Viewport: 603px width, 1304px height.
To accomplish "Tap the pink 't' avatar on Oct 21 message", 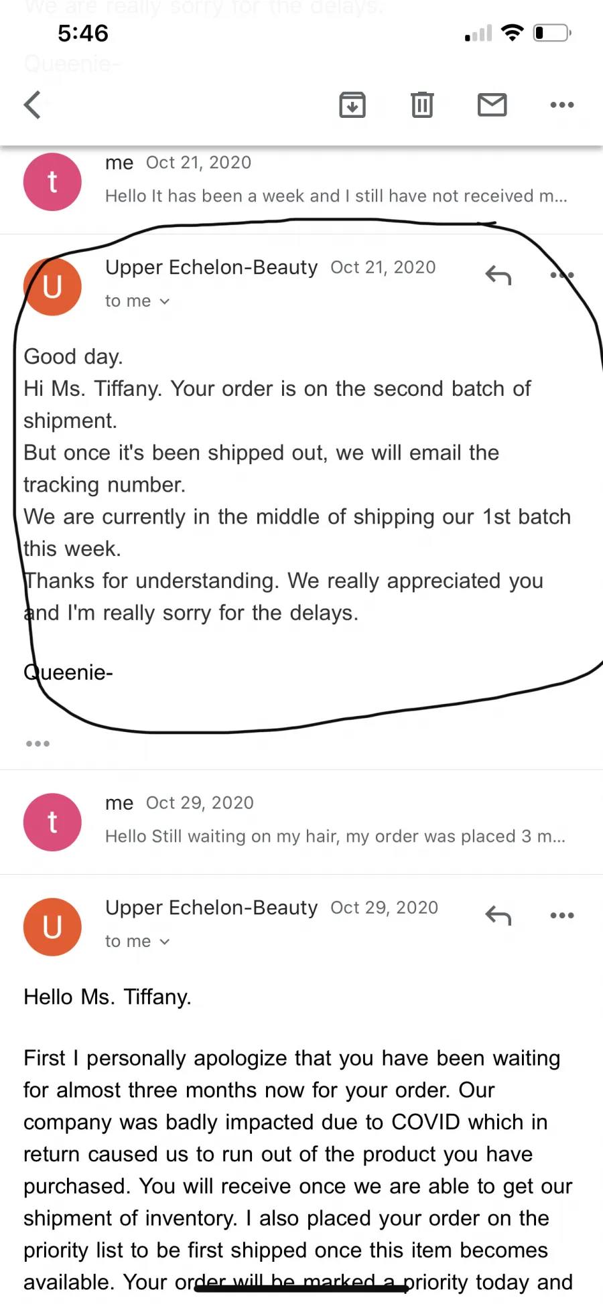I will pos(52,182).
